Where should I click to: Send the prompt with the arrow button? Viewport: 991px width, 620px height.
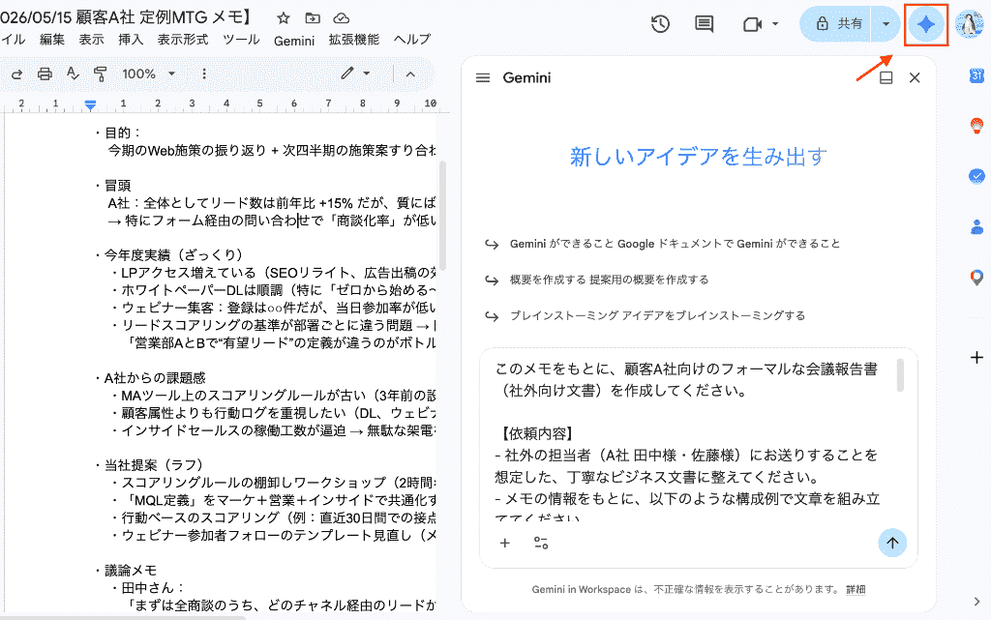(x=891, y=543)
